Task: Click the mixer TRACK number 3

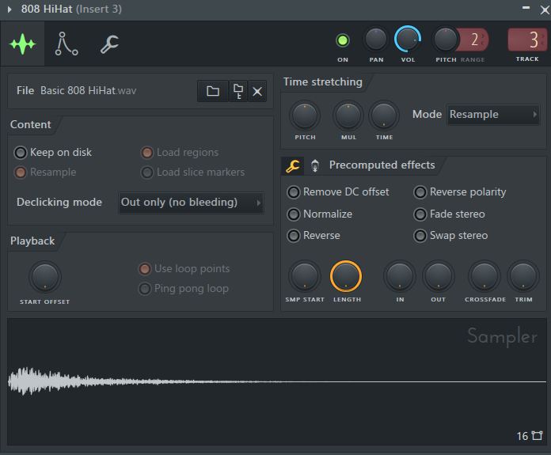Action: 527,40
